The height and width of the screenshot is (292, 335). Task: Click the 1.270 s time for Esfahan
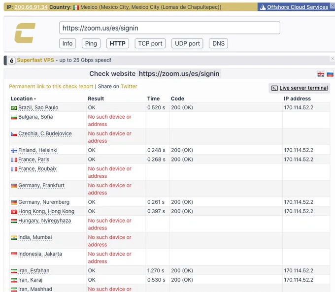tap(156, 271)
